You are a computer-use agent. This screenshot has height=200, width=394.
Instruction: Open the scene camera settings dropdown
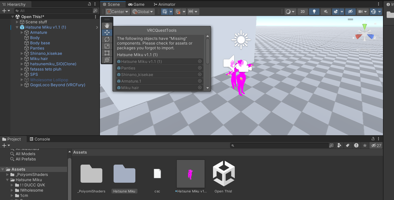[363, 12]
